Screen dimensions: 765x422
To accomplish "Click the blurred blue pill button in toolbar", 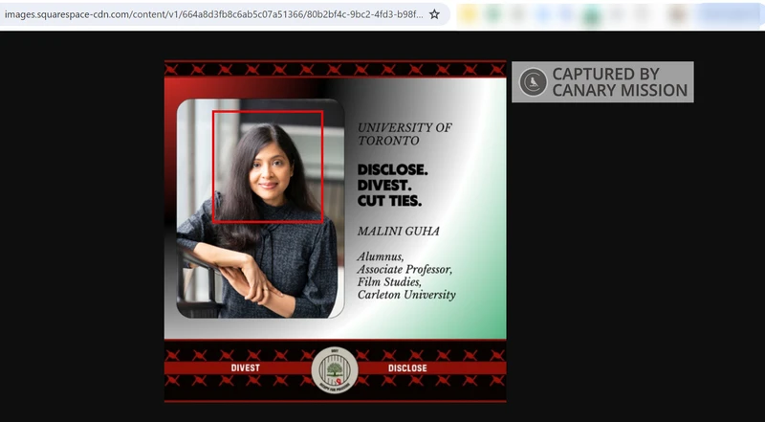I will click(x=730, y=14).
